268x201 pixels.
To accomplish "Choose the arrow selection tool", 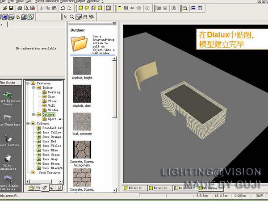I will 66,17.
